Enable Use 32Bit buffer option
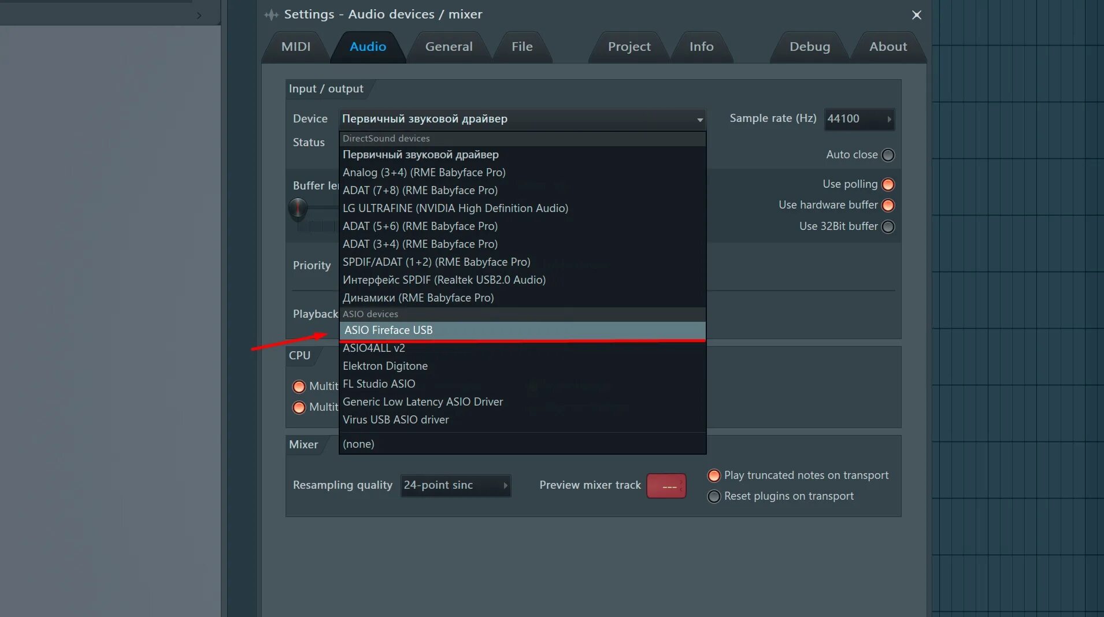 tap(888, 226)
